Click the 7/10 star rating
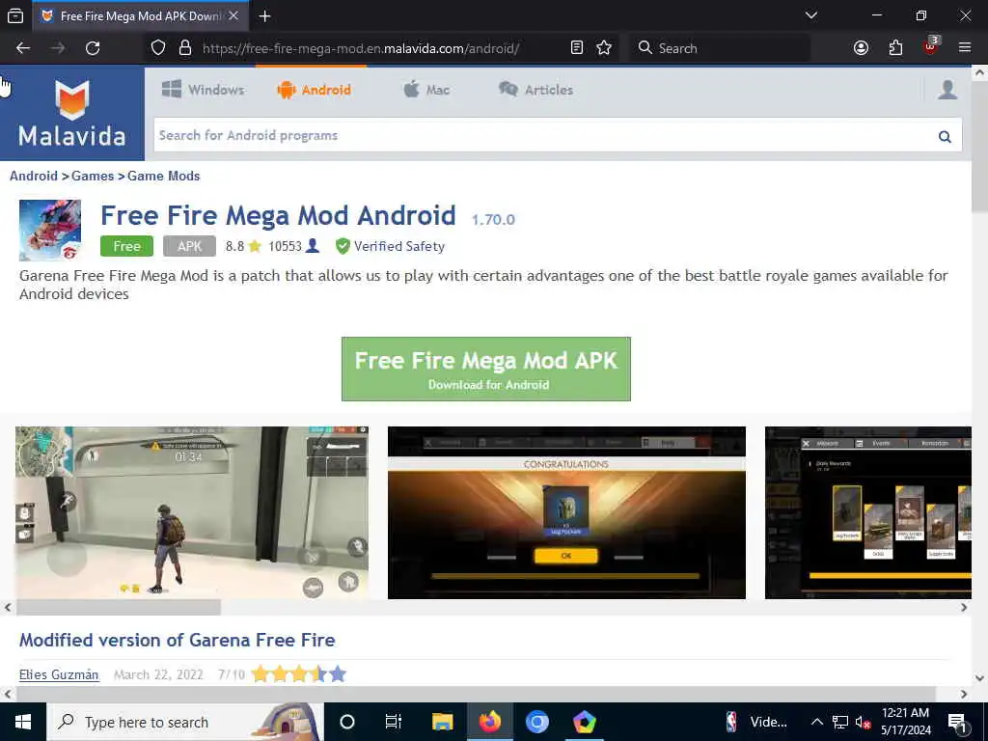 [299, 674]
